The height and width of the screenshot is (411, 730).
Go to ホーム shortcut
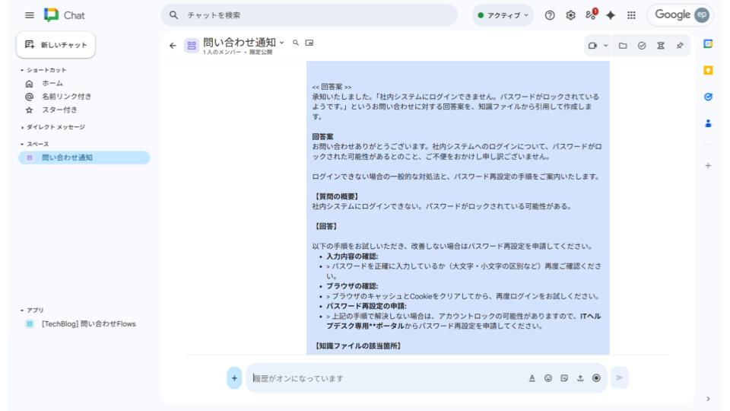point(52,84)
